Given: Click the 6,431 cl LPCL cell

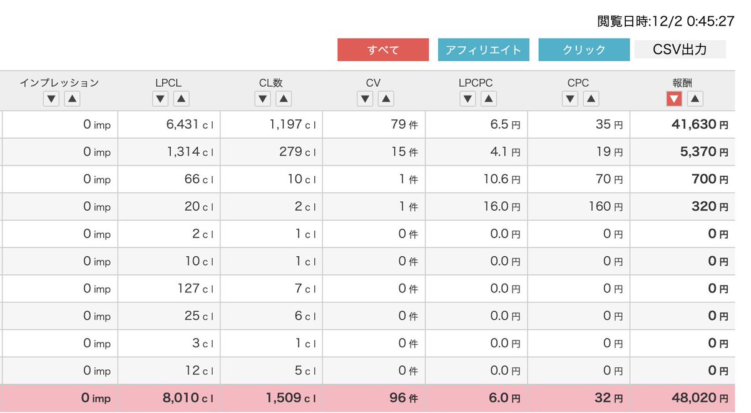Looking at the screenshot, I should tap(169, 124).
